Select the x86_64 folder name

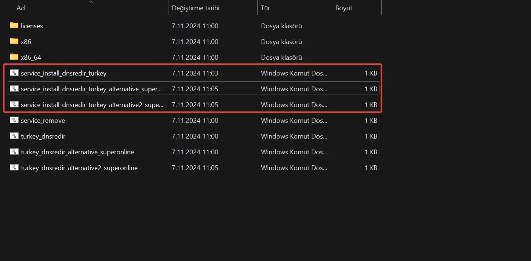point(31,58)
